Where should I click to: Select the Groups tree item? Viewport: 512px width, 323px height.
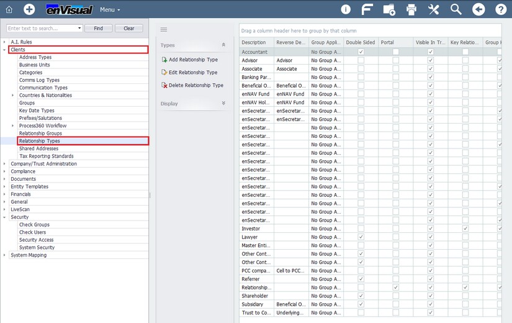pyautogui.click(x=27, y=102)
